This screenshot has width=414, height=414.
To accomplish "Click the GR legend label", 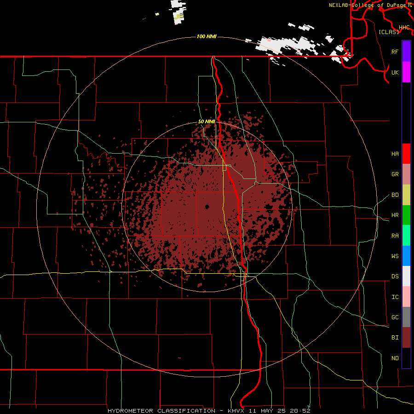I will [395, 174].
